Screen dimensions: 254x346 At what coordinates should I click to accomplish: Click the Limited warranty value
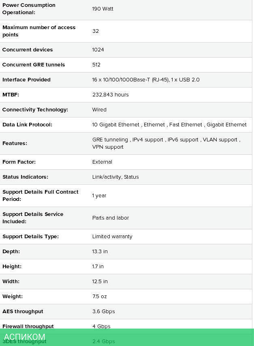(x=112, y=237)
